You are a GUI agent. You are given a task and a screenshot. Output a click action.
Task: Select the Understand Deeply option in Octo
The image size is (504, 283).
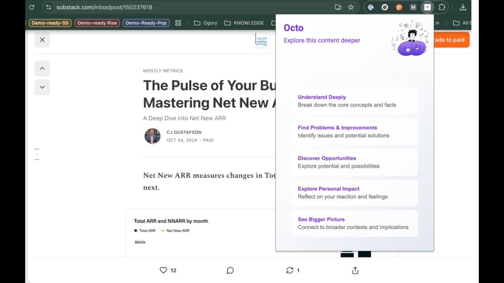355,101
